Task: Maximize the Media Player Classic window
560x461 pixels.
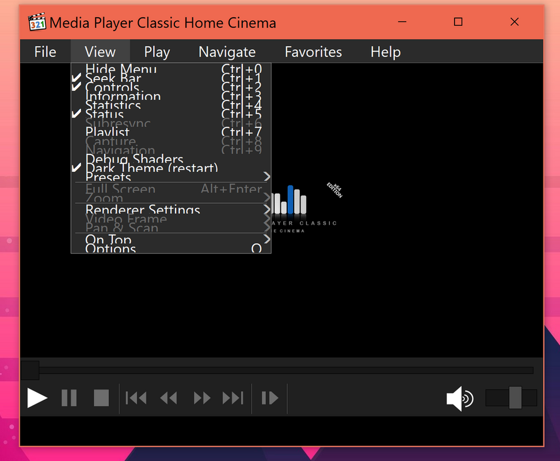Action: (x=458, y=22)
